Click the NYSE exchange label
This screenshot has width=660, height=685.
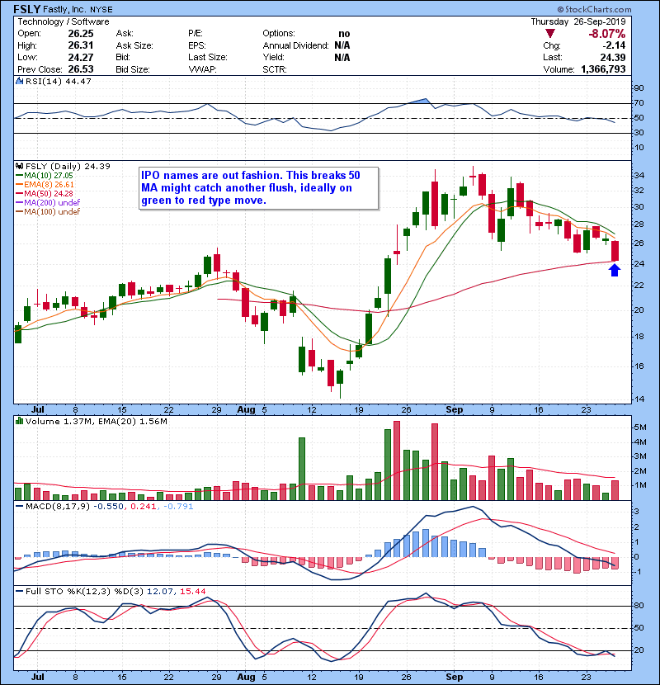point(101,9)
